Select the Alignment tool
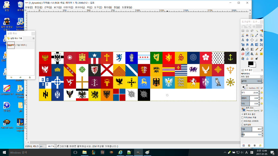 tap(252, 40)
